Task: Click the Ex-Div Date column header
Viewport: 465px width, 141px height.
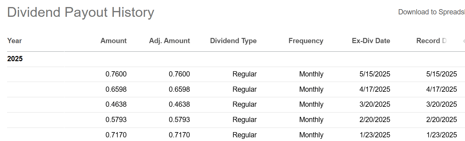Action: (x=371, y=41)
